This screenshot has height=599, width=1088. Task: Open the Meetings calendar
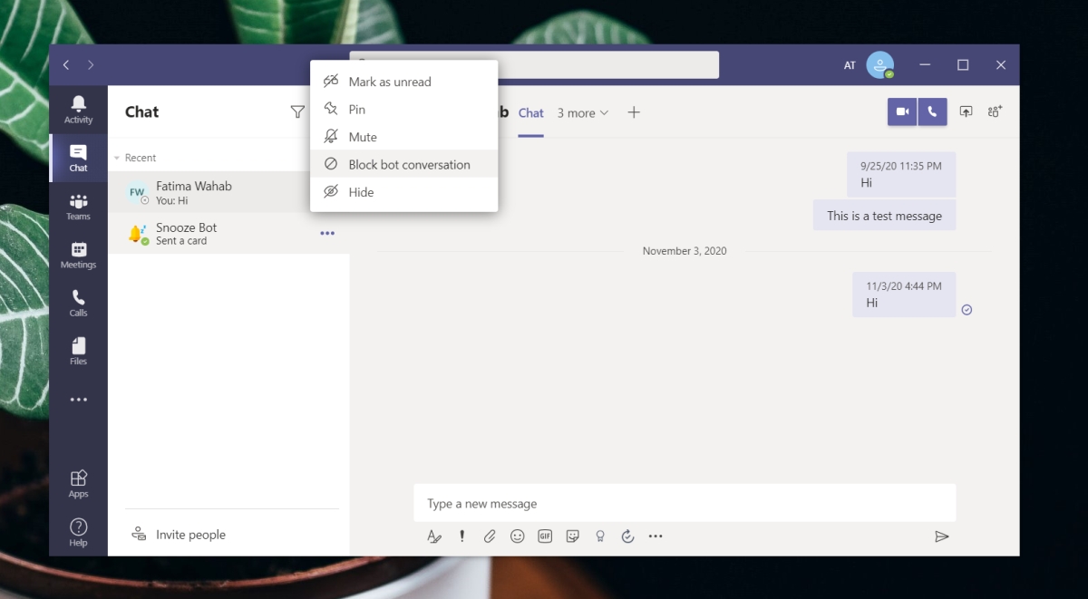tap(78, 255)
